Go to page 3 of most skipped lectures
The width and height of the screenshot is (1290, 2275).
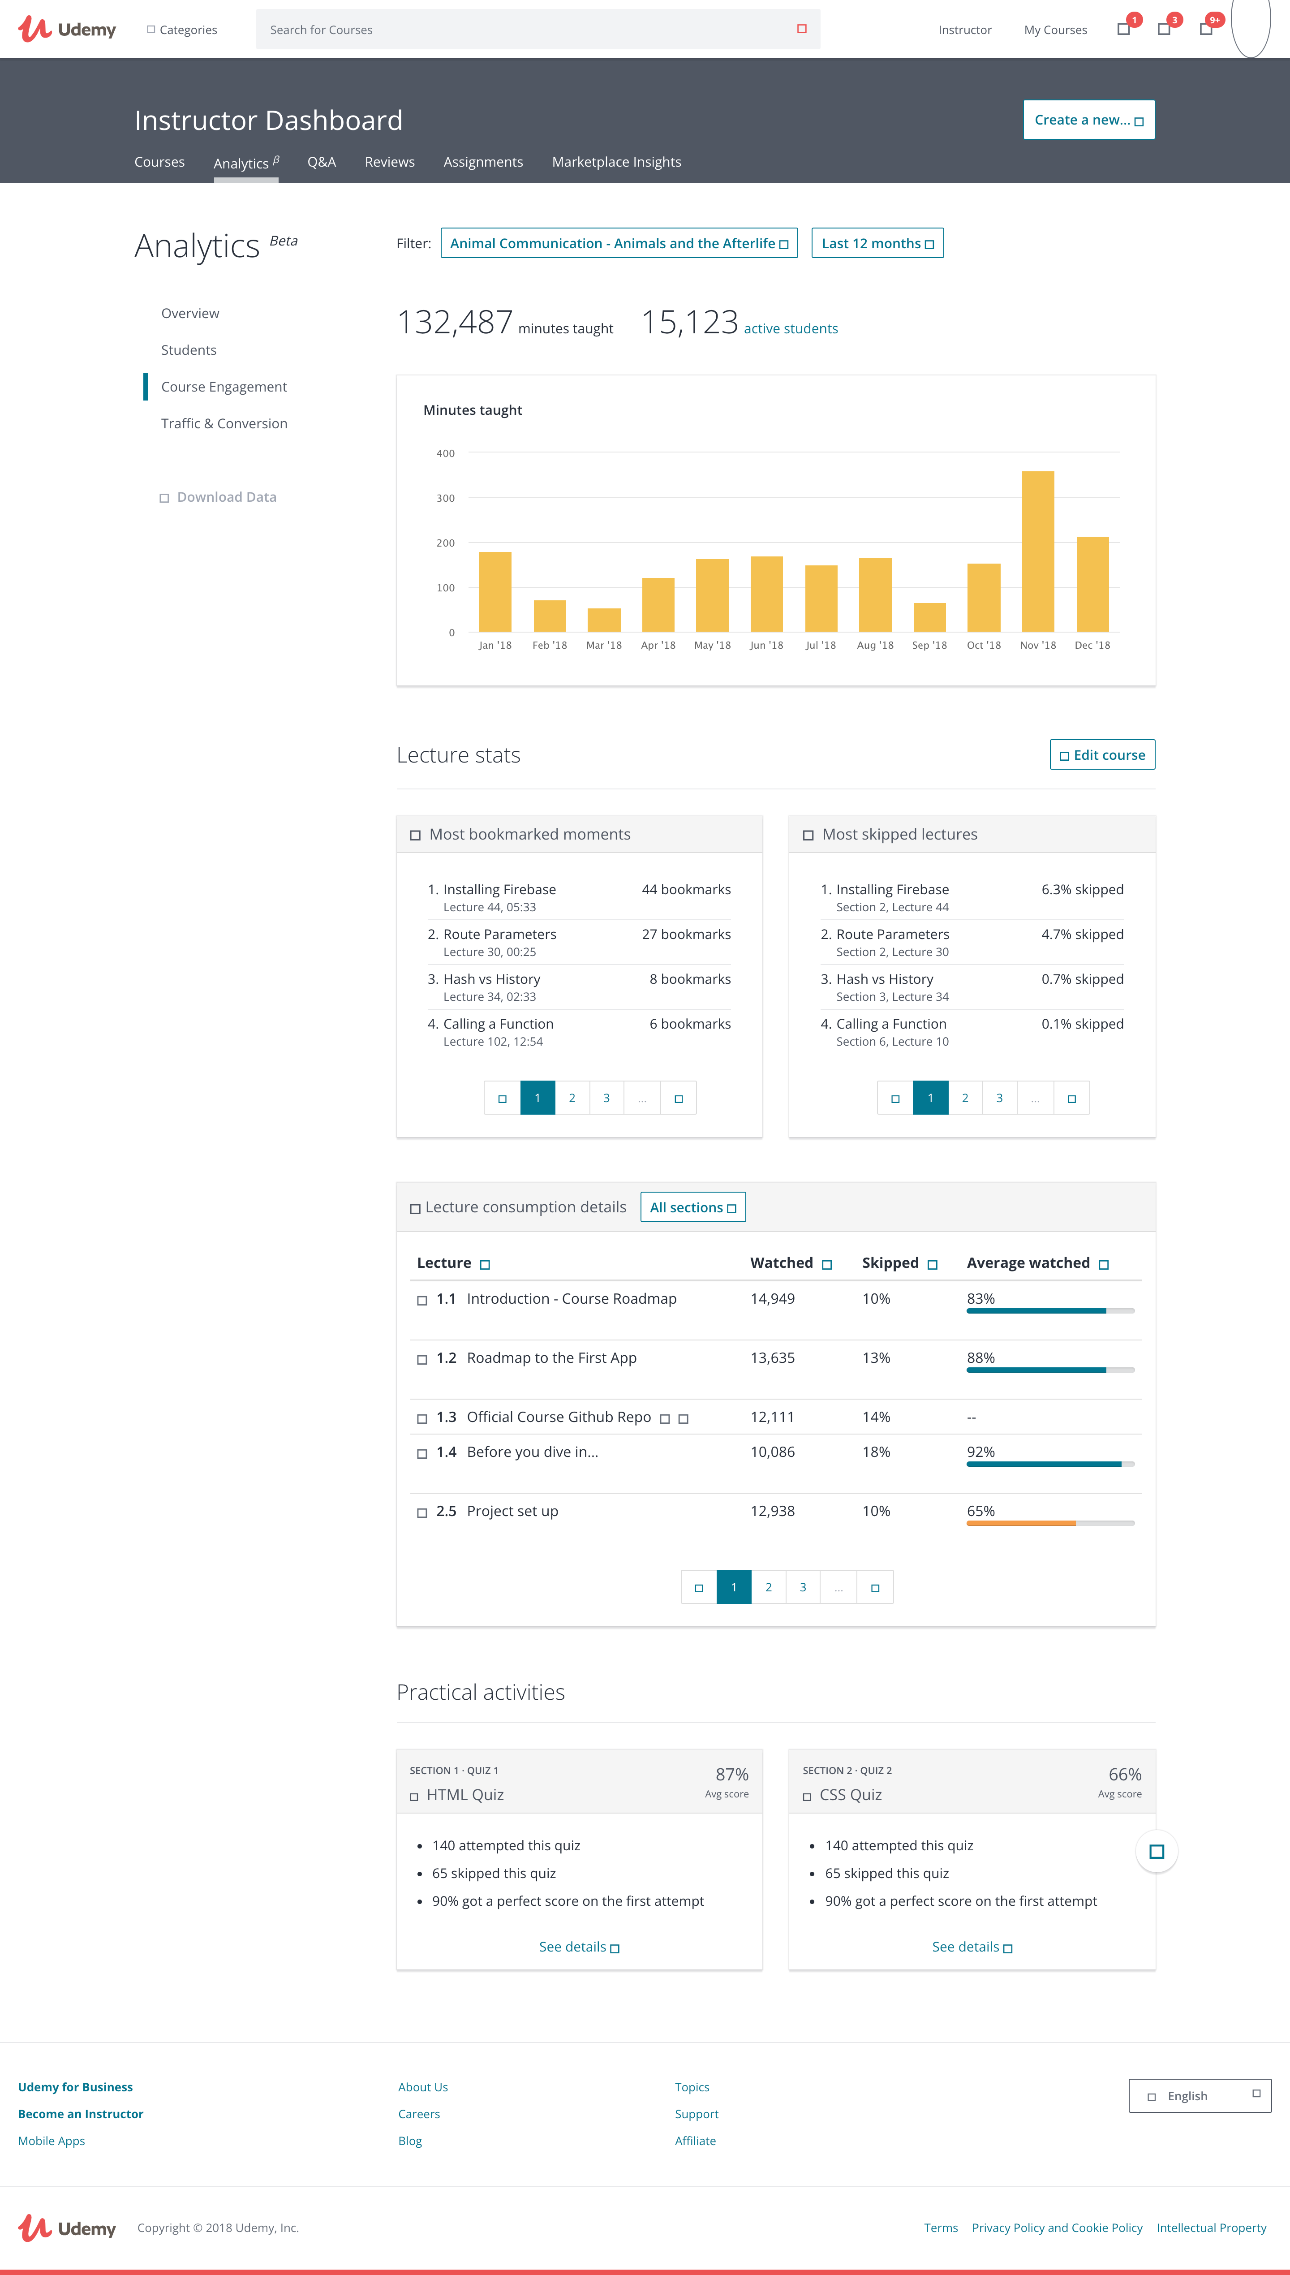click(x=999, y=1098)
